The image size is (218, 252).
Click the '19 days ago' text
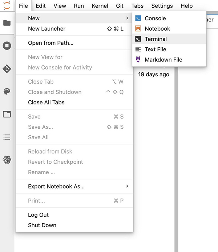[x=154, y=75]
